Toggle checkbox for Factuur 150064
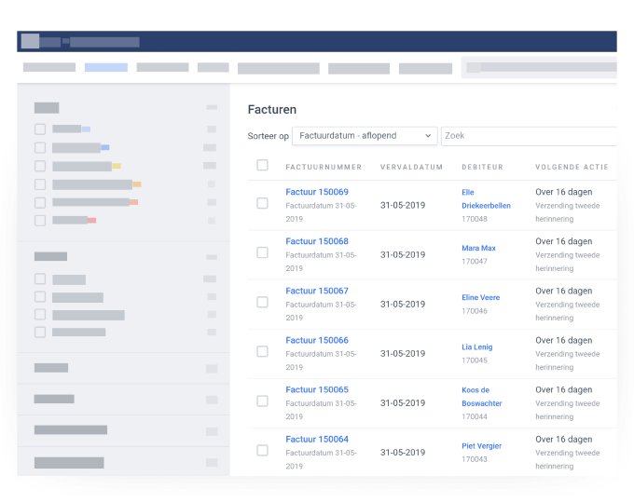 click(x=262, y=450)
